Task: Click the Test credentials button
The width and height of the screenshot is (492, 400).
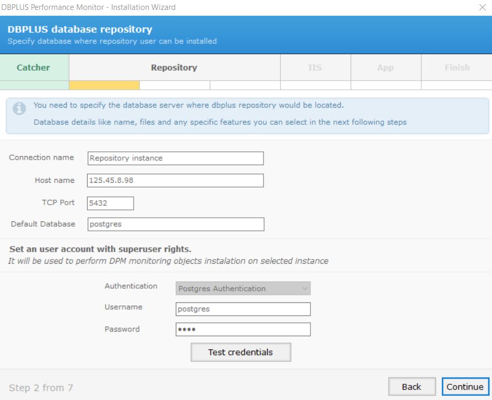Action: click(241, 352)
